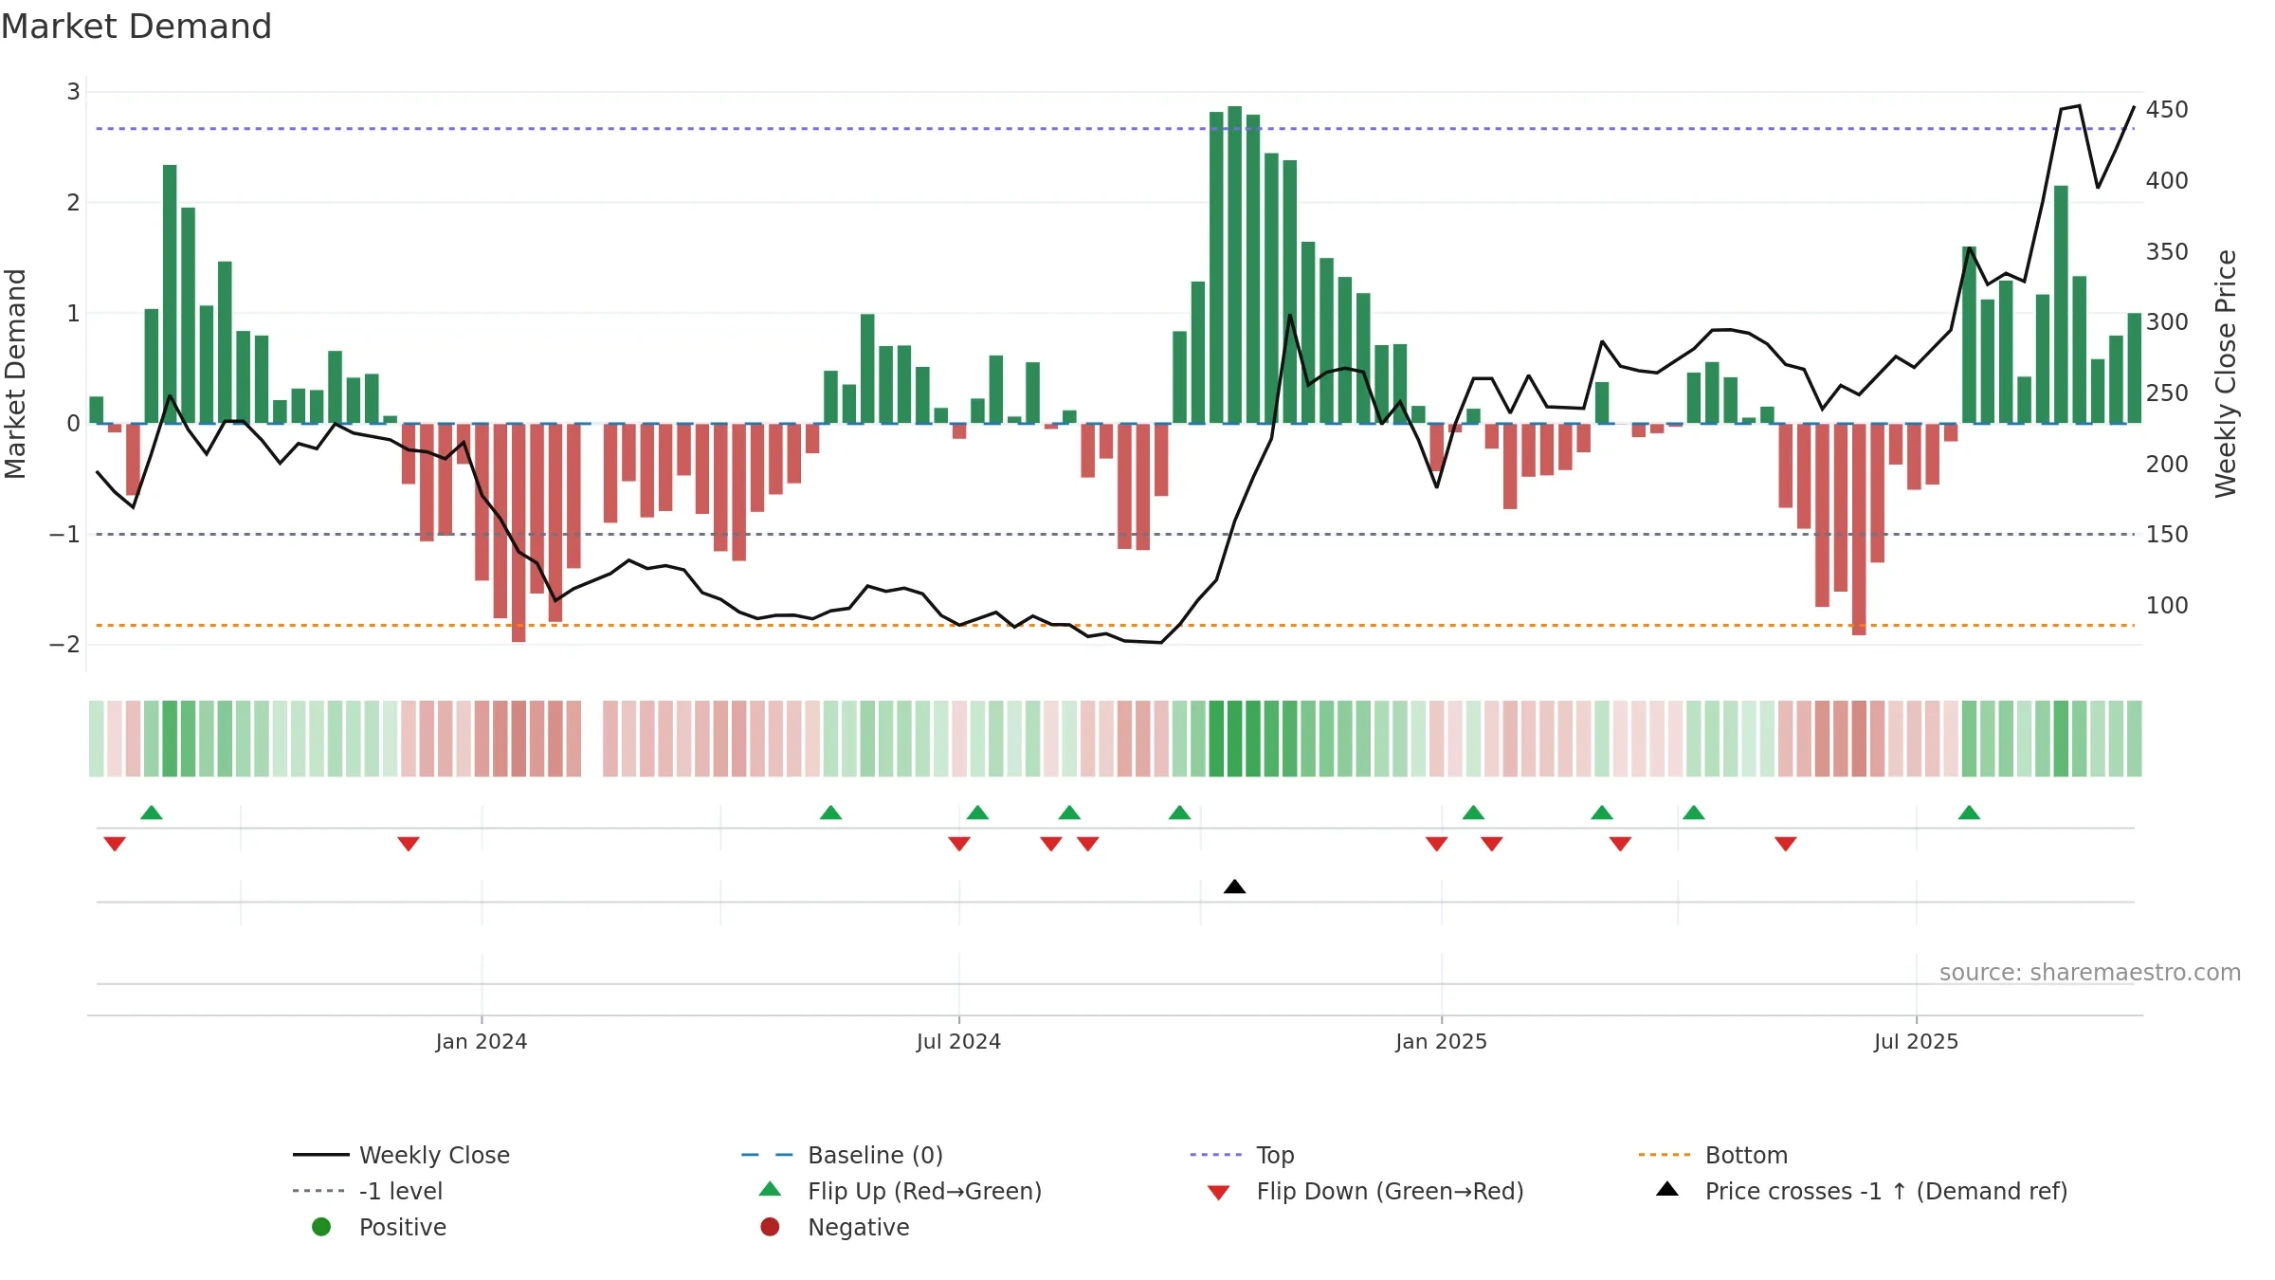This screenshot has height=1280, width=2275.
Task: Click the −2 tick on demand axis
Action: pyautogui.click(x=64, y=645)
